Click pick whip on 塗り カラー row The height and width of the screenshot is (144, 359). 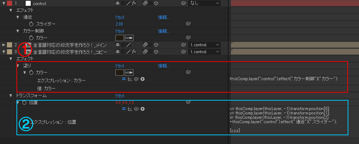[x=188, y=72]
